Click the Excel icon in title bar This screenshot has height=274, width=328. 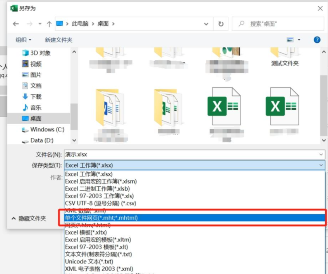click(14, 8)
